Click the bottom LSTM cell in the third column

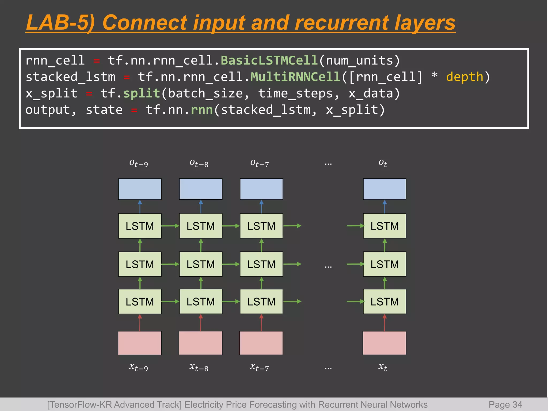[x=261, y=302]
